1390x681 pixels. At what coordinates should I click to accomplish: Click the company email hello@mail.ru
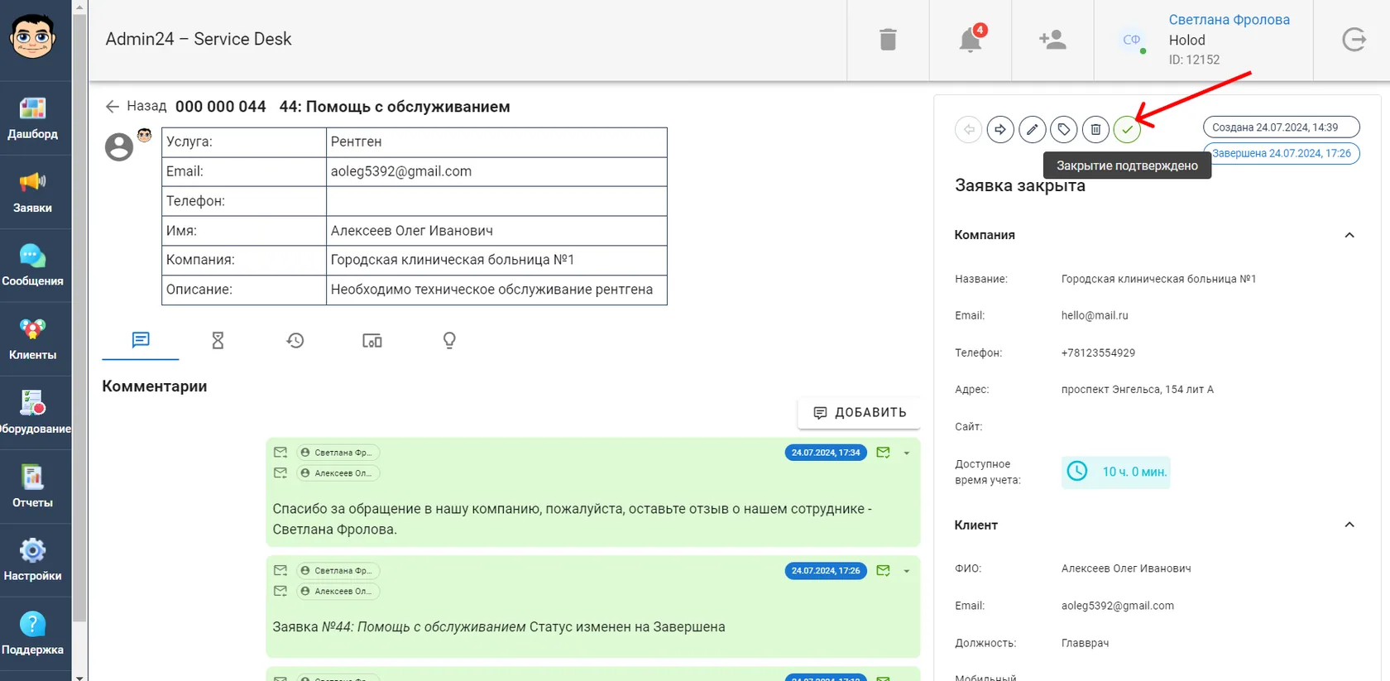coord(1095,315)
